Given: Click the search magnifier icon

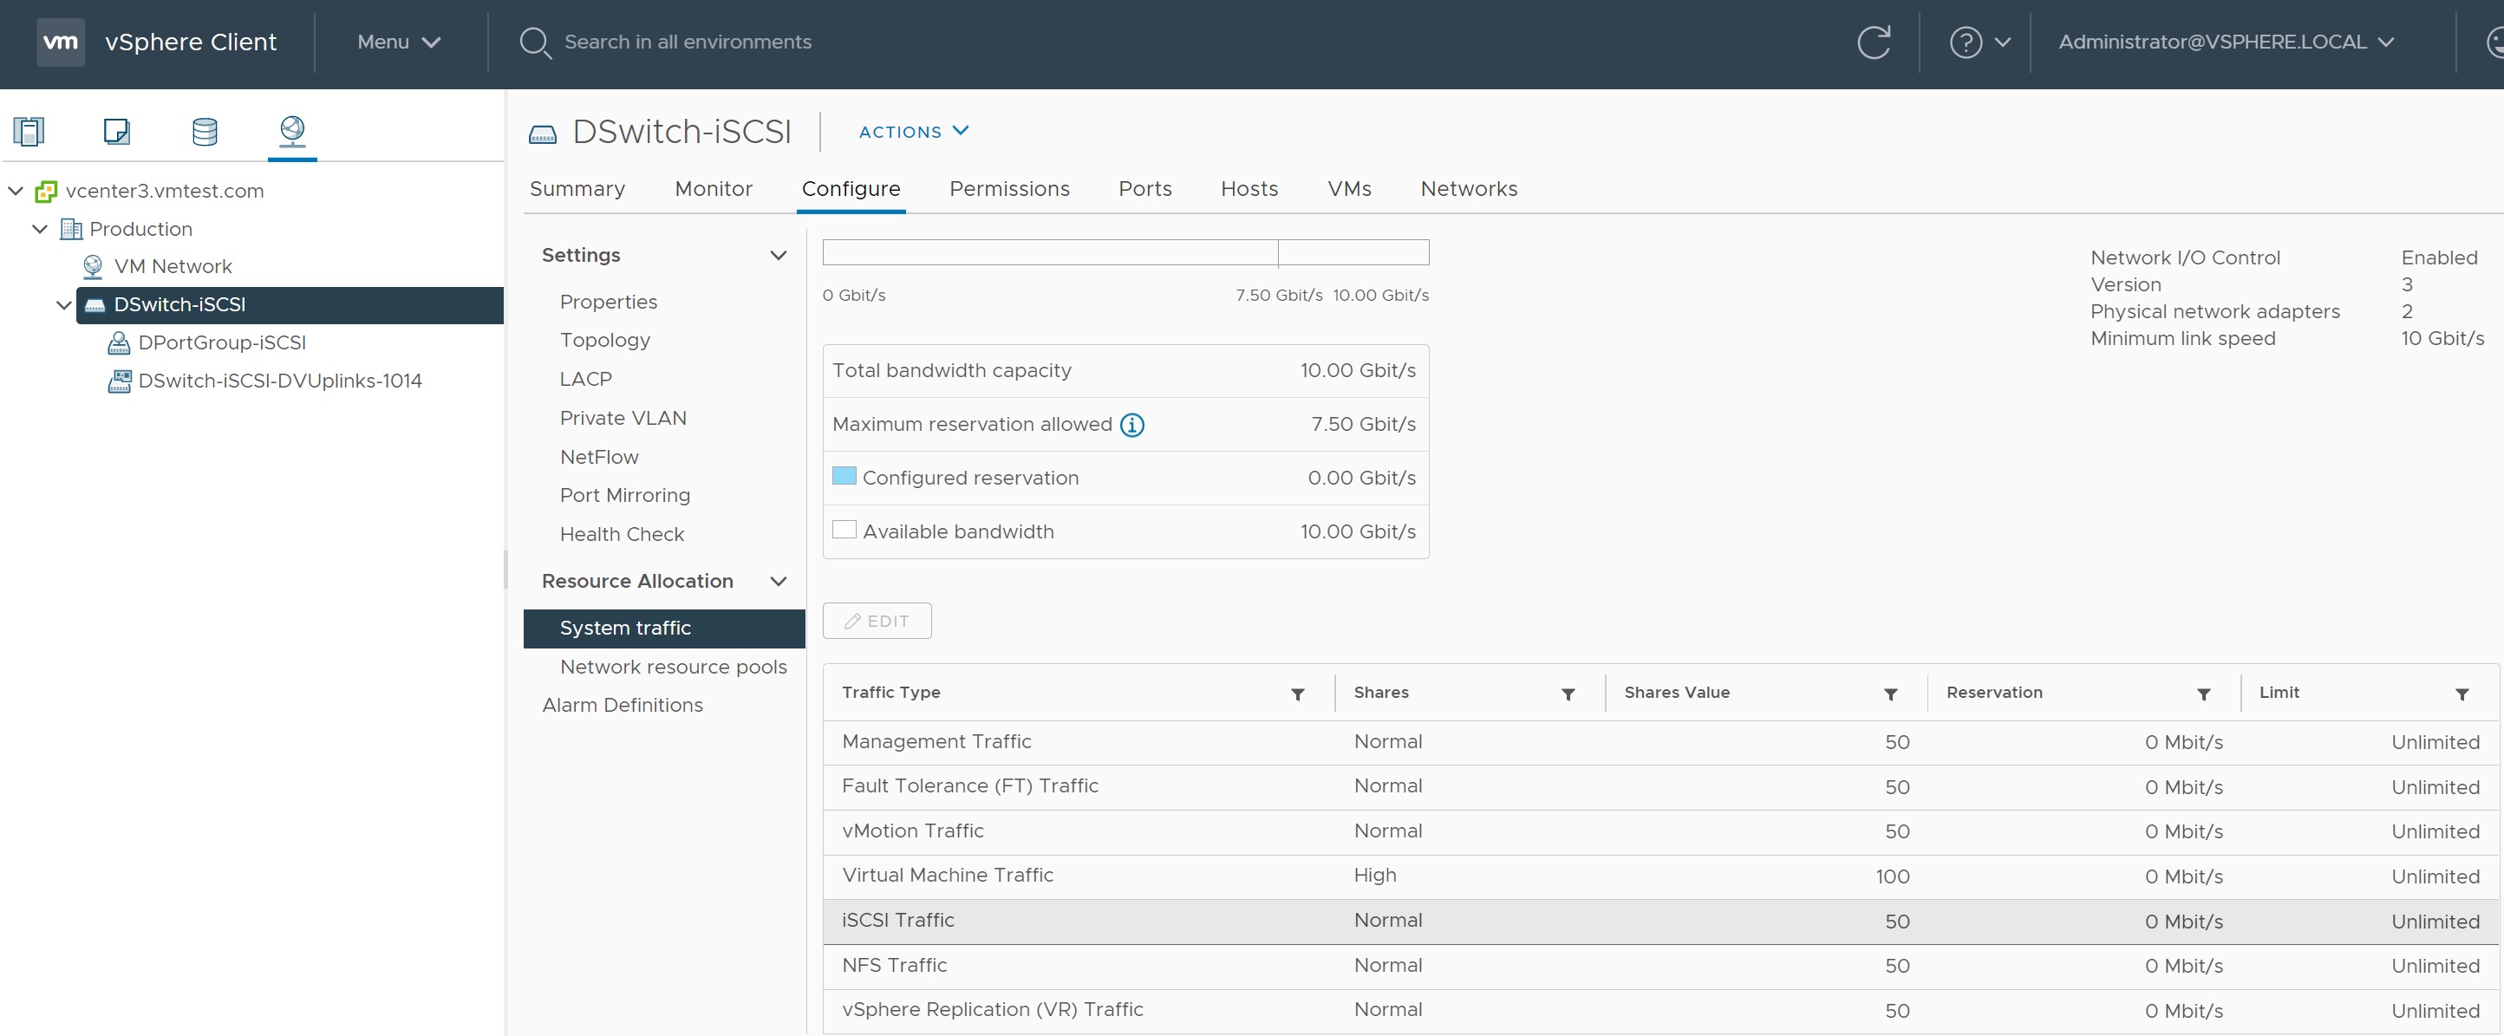Looking at the screenshot, I should 535,42.
